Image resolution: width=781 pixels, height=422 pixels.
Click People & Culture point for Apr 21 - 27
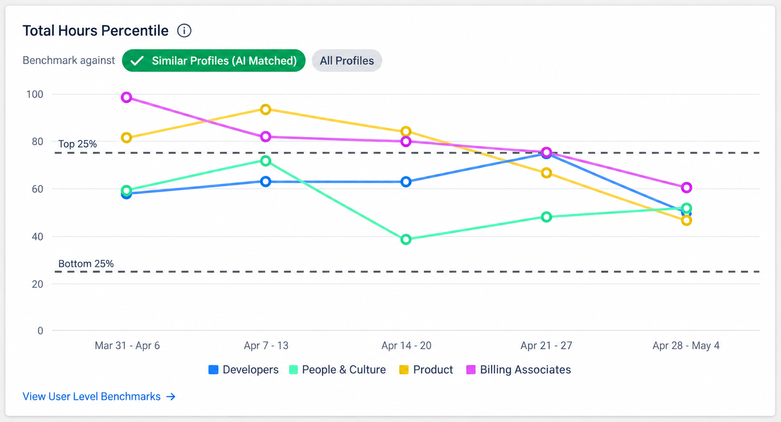pos(546,217)
